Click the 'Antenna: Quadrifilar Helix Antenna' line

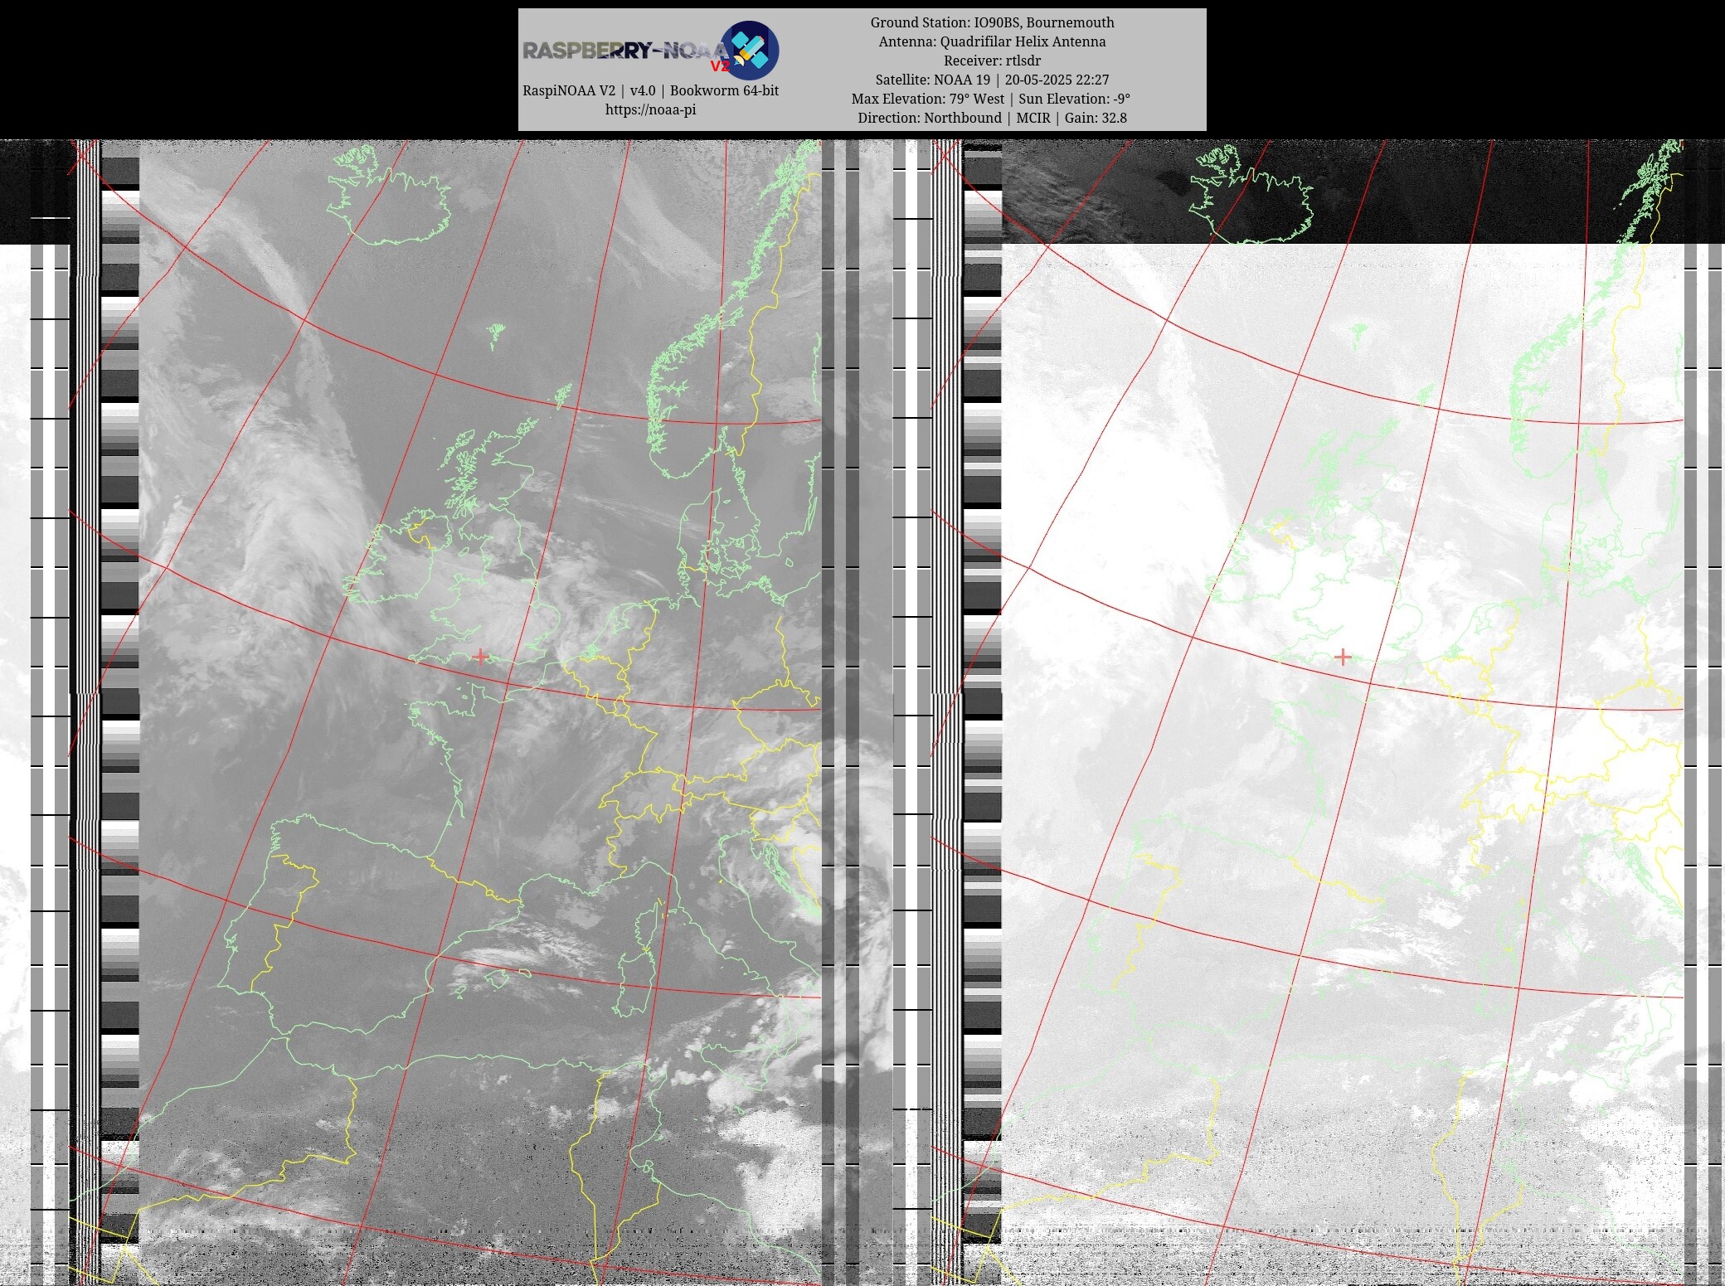(992, 41)
